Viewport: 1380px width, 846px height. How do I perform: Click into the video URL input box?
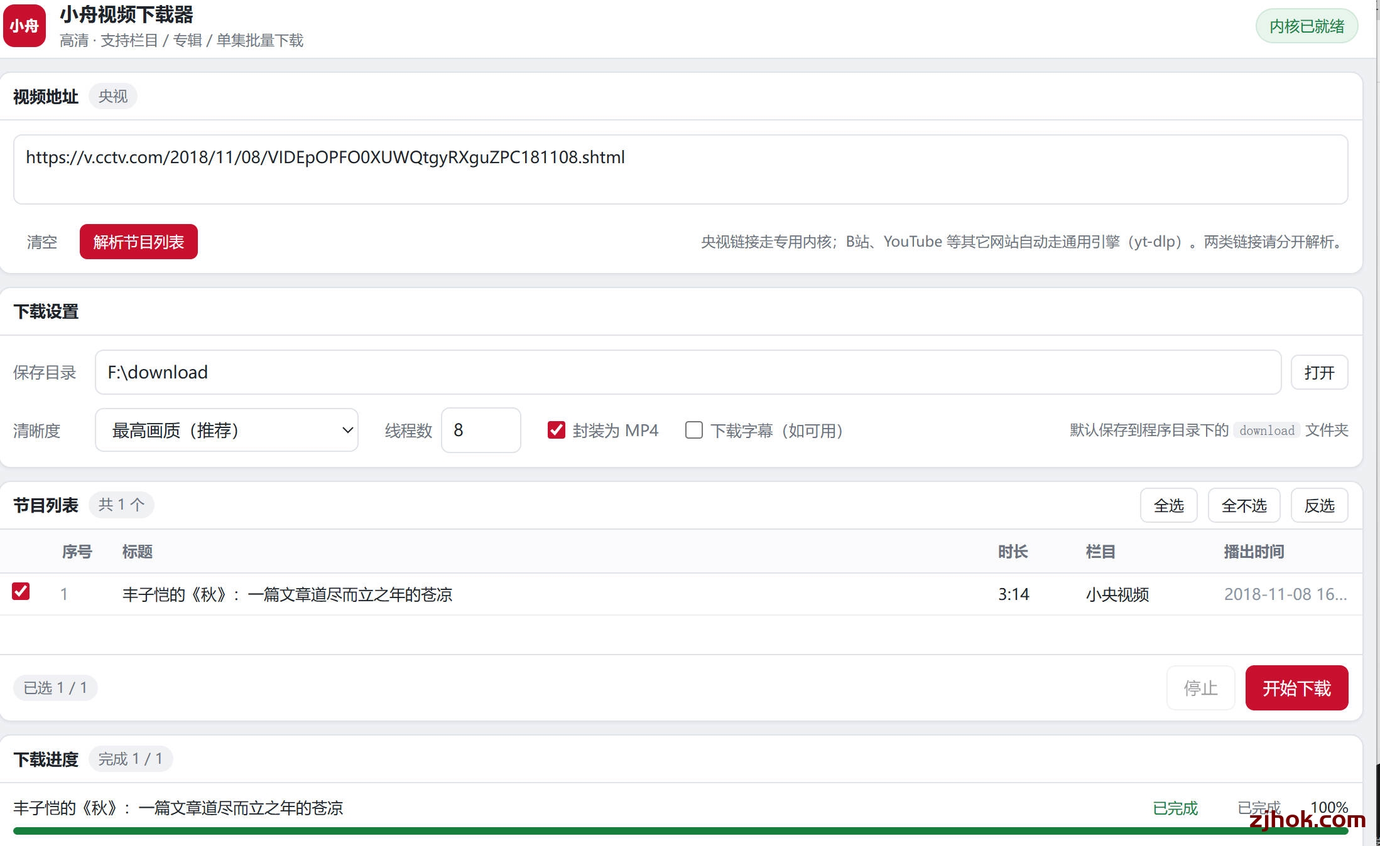click(x=680, y=169)
